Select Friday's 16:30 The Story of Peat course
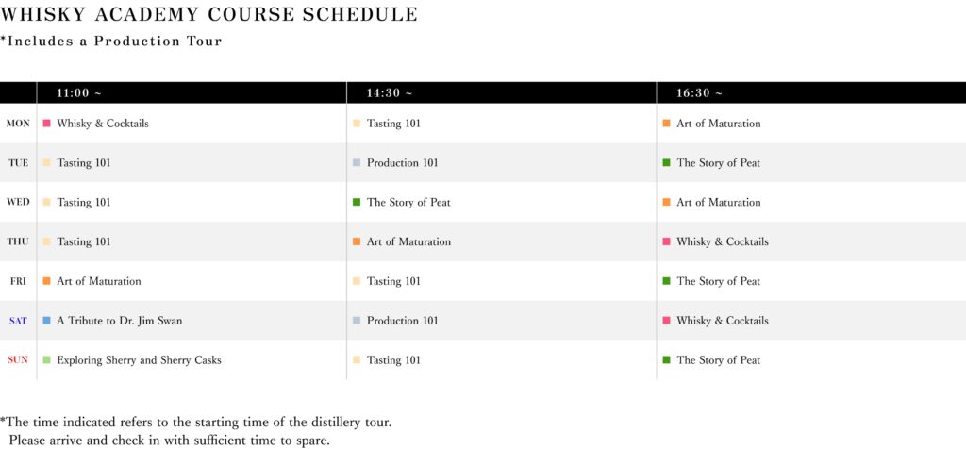 pyautogui.click(x=718, y=281)
